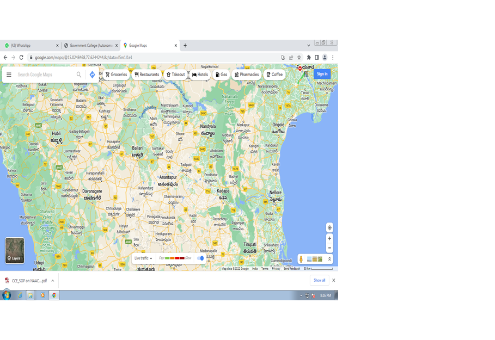Screen dimensions: 495x340
Task: Switch to the Government College tab
Action: [90, 45]
